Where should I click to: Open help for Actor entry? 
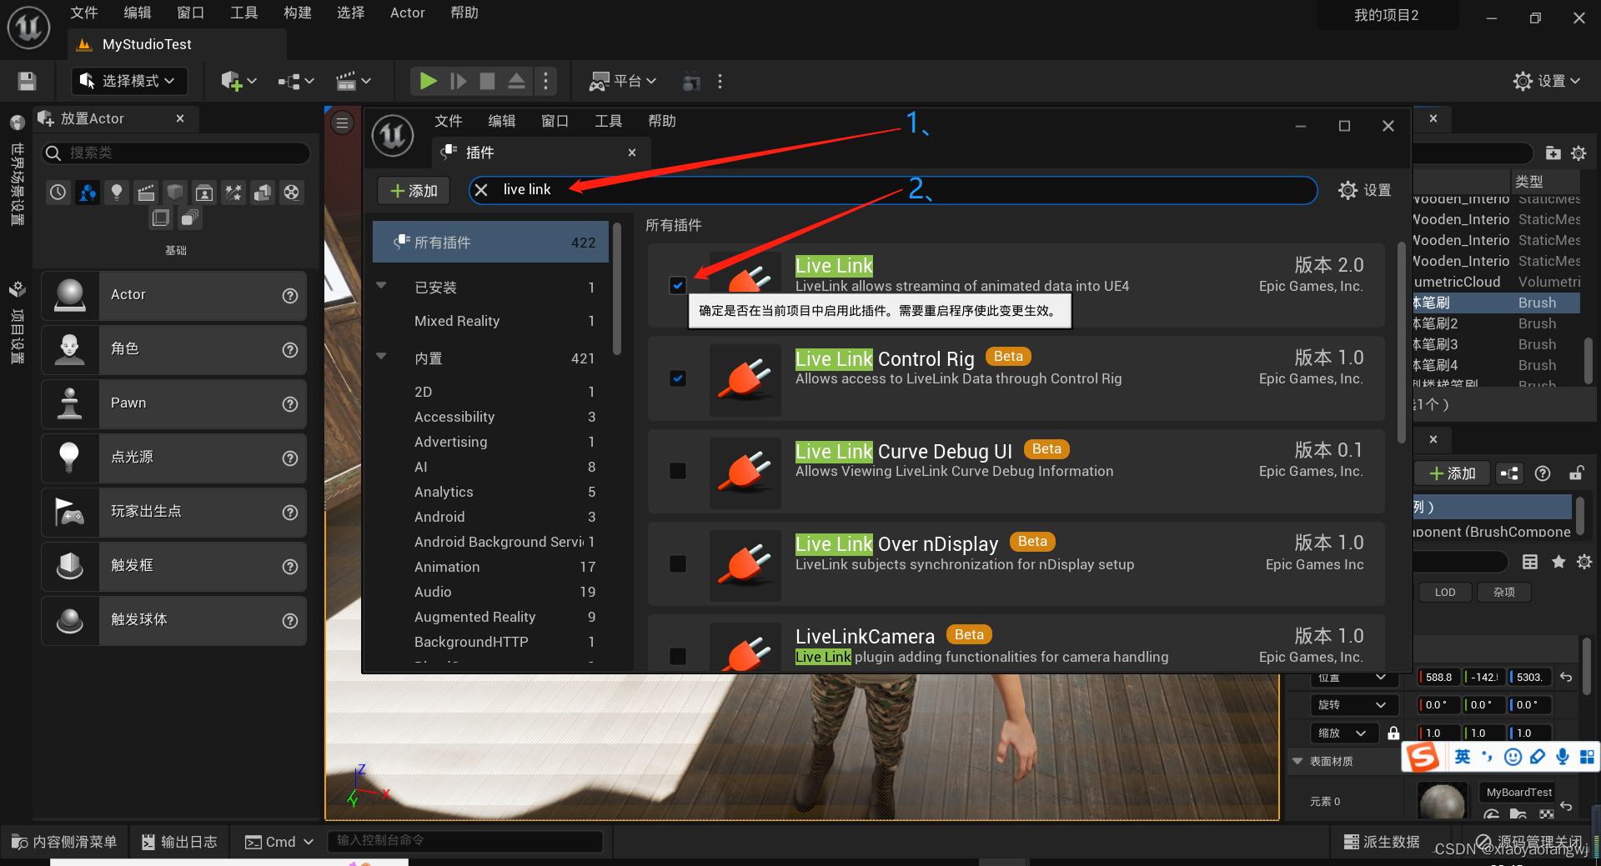(290, 295)
